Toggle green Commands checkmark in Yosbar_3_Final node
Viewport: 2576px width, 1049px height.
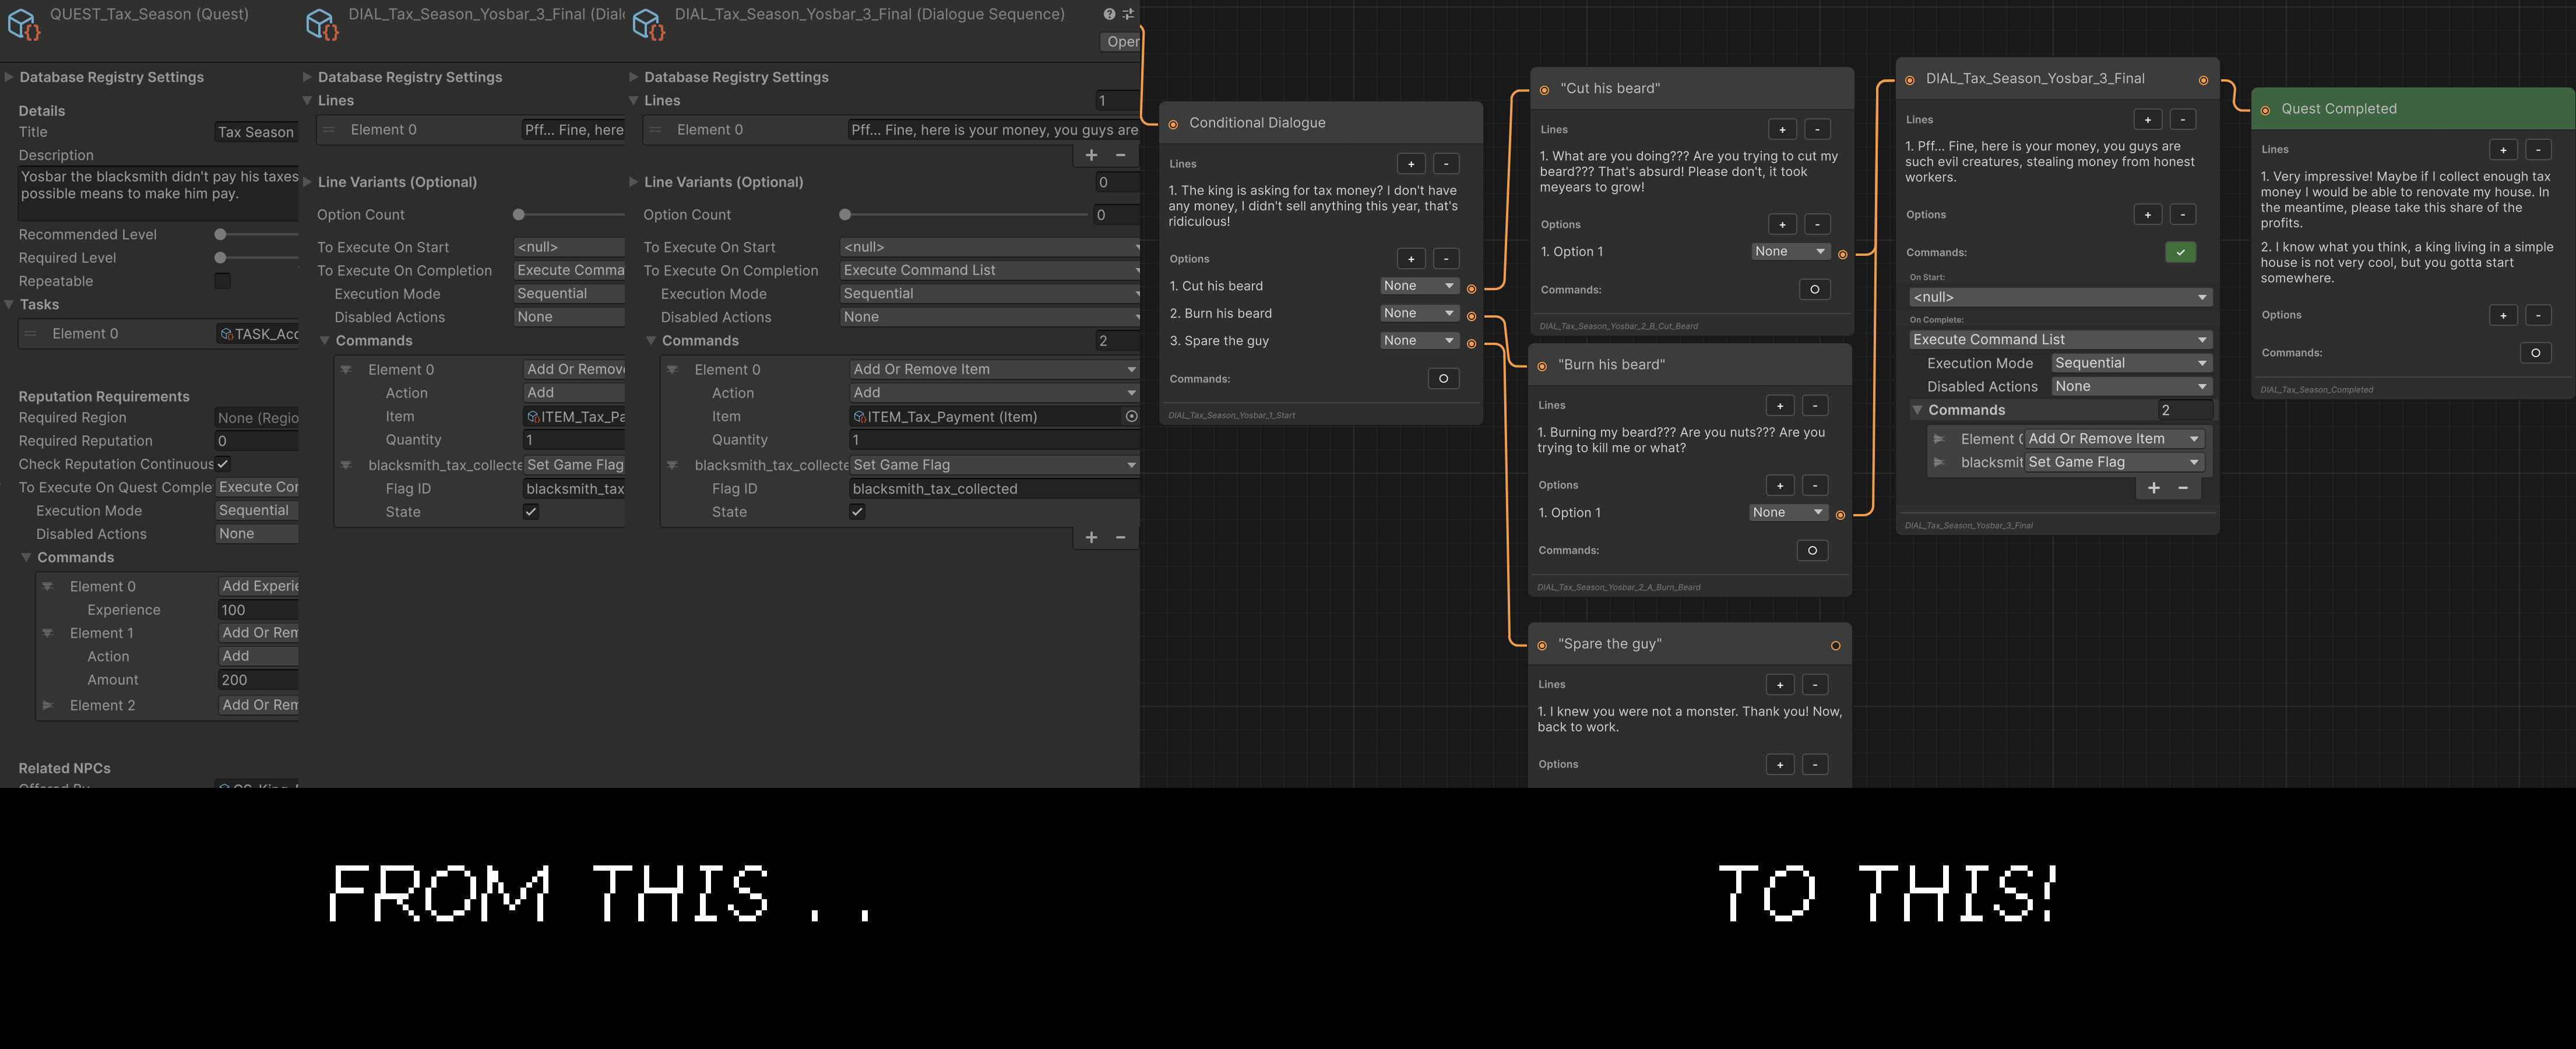tap(2180, 252)
